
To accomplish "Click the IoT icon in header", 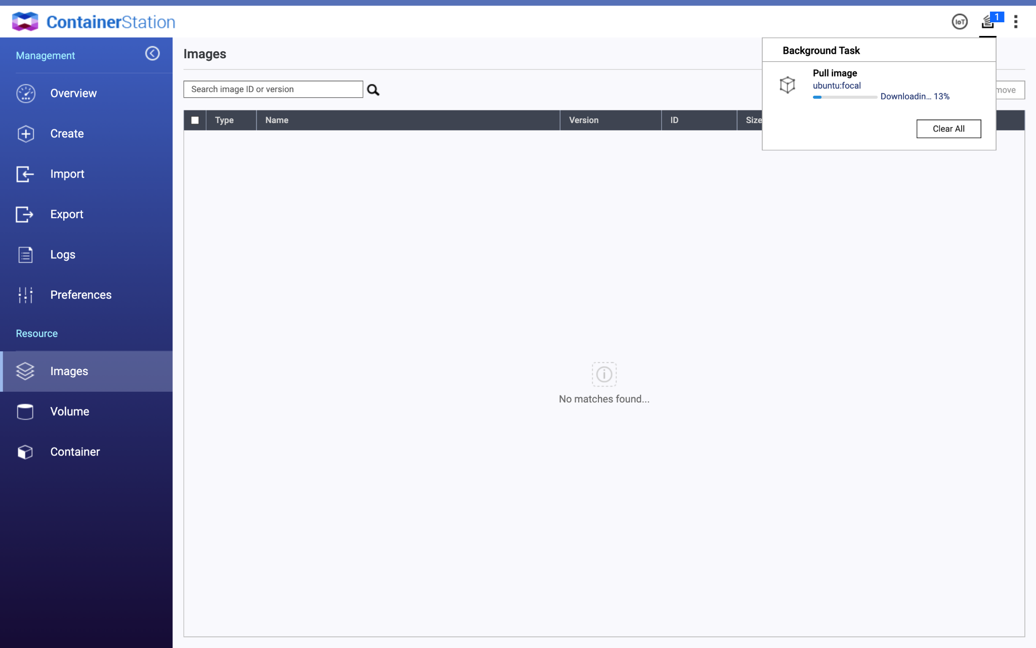I will 959,22.
